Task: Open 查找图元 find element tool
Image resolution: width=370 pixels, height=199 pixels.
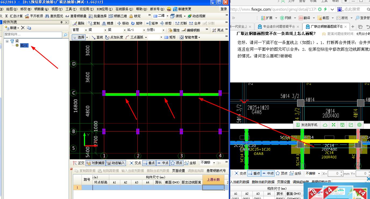Action: 54,16
